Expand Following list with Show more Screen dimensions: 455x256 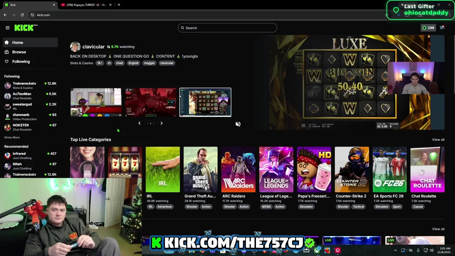tap(12, 137)
